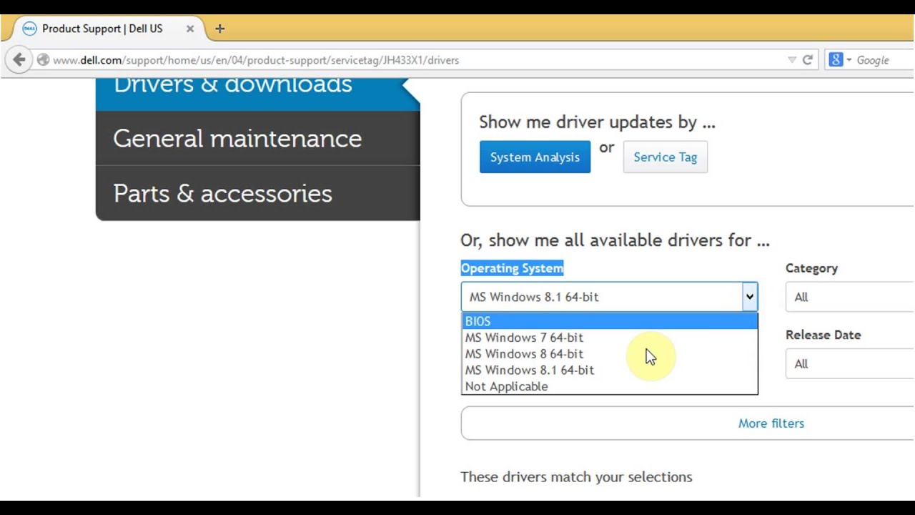Open General maintenance section

pyautogui.click(x=257, y=139)
